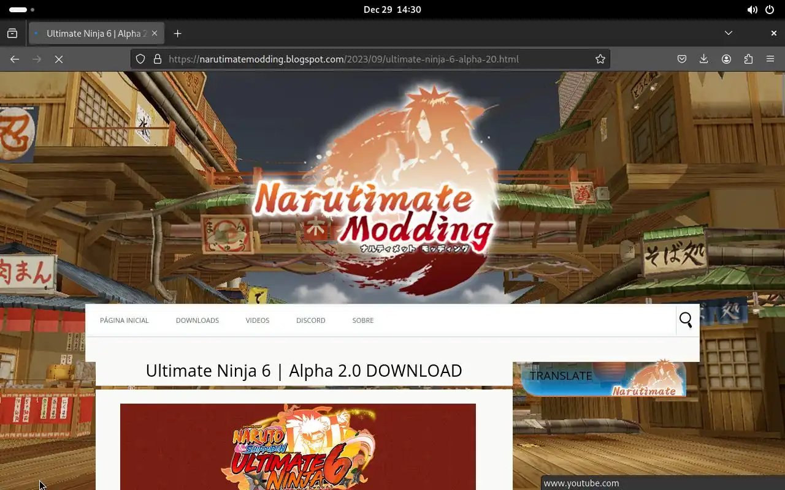Open the system volume indicator

[752, 10]
